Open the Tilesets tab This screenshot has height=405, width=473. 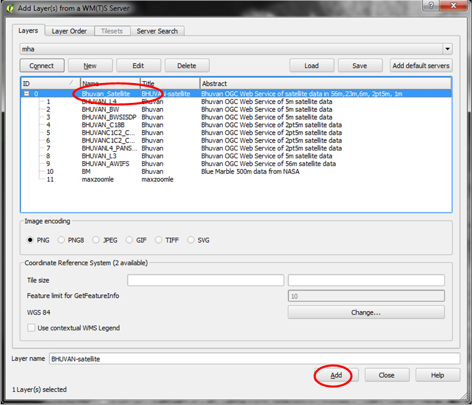112,31
